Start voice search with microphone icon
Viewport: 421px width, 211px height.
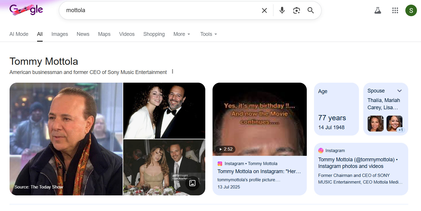(282, 10)
